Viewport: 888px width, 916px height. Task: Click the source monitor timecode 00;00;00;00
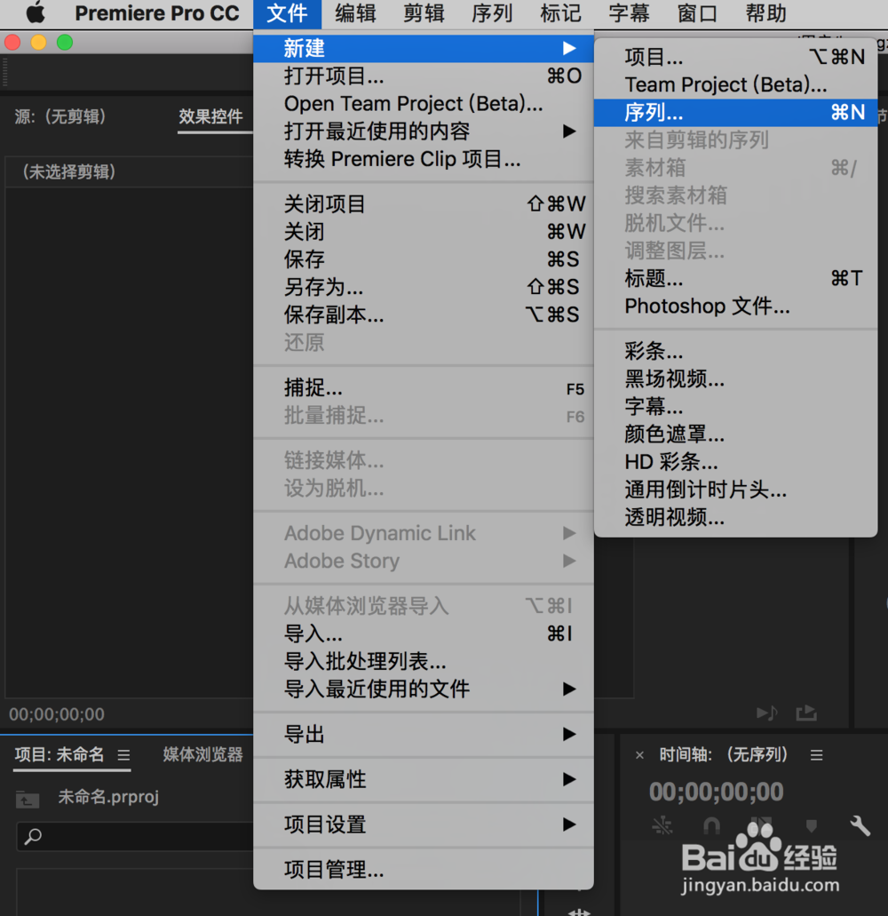pos(57,714)
